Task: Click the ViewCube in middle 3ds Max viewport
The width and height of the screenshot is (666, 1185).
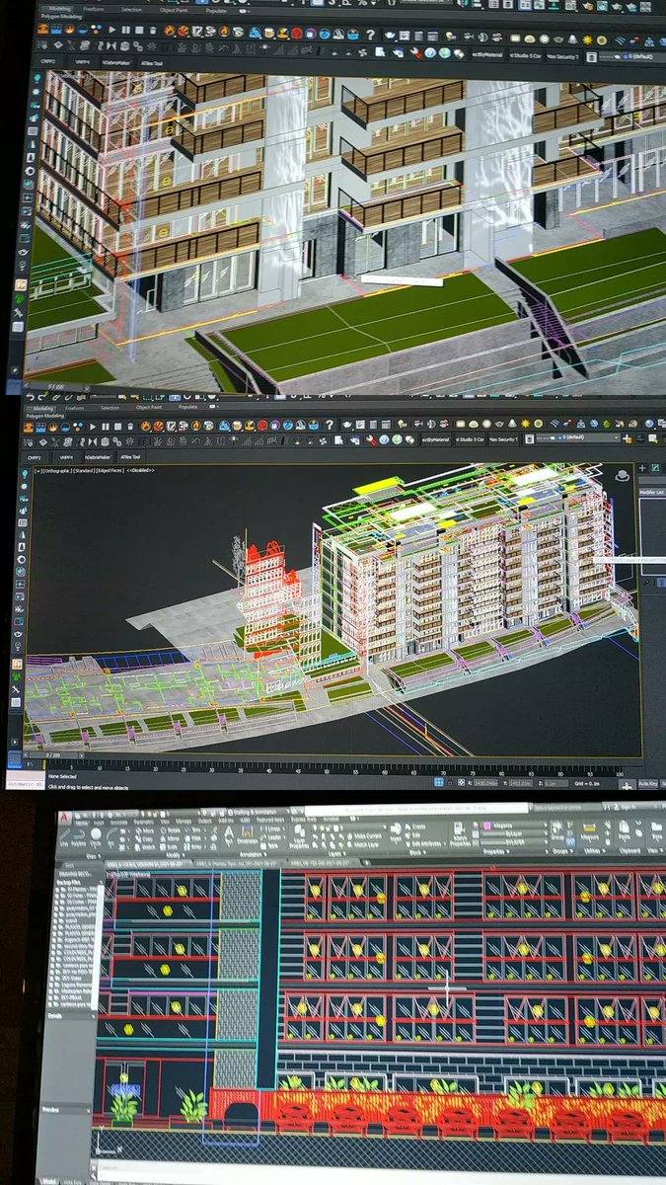Action: pyautogui.click(x=623, y=475)
